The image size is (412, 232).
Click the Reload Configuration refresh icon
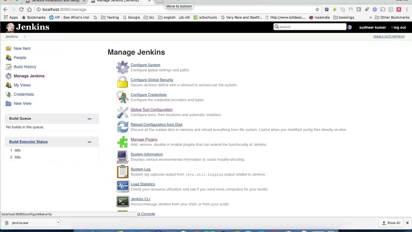point(122,127)
